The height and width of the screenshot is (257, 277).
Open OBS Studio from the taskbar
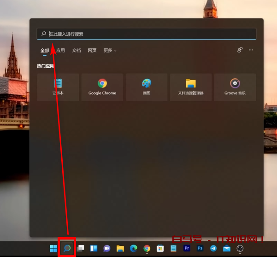(x=240, y=249)
